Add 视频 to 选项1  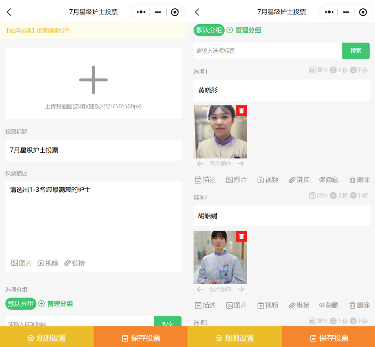point(268,180)
